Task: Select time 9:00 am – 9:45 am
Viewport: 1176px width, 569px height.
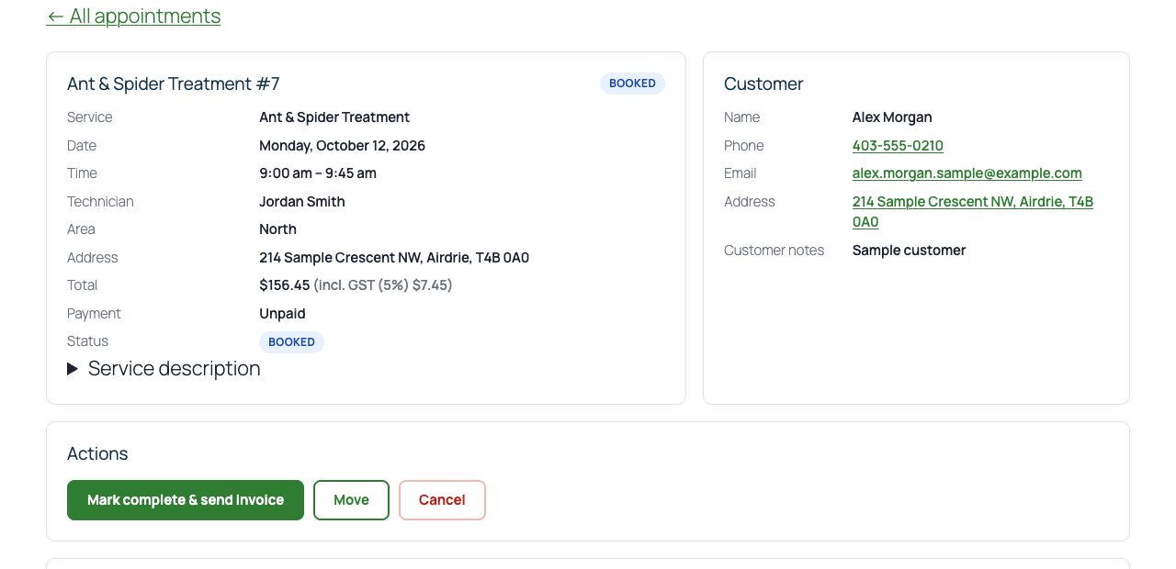Action: click(318, 173)
